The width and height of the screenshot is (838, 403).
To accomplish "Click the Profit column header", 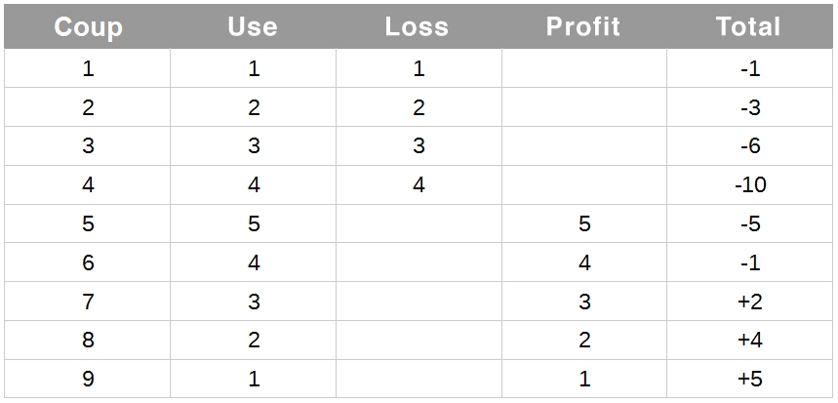I will (x=584, y=26).
